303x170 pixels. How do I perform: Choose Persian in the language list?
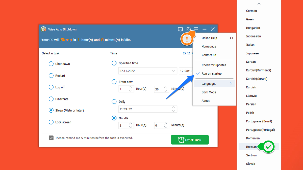259,104
